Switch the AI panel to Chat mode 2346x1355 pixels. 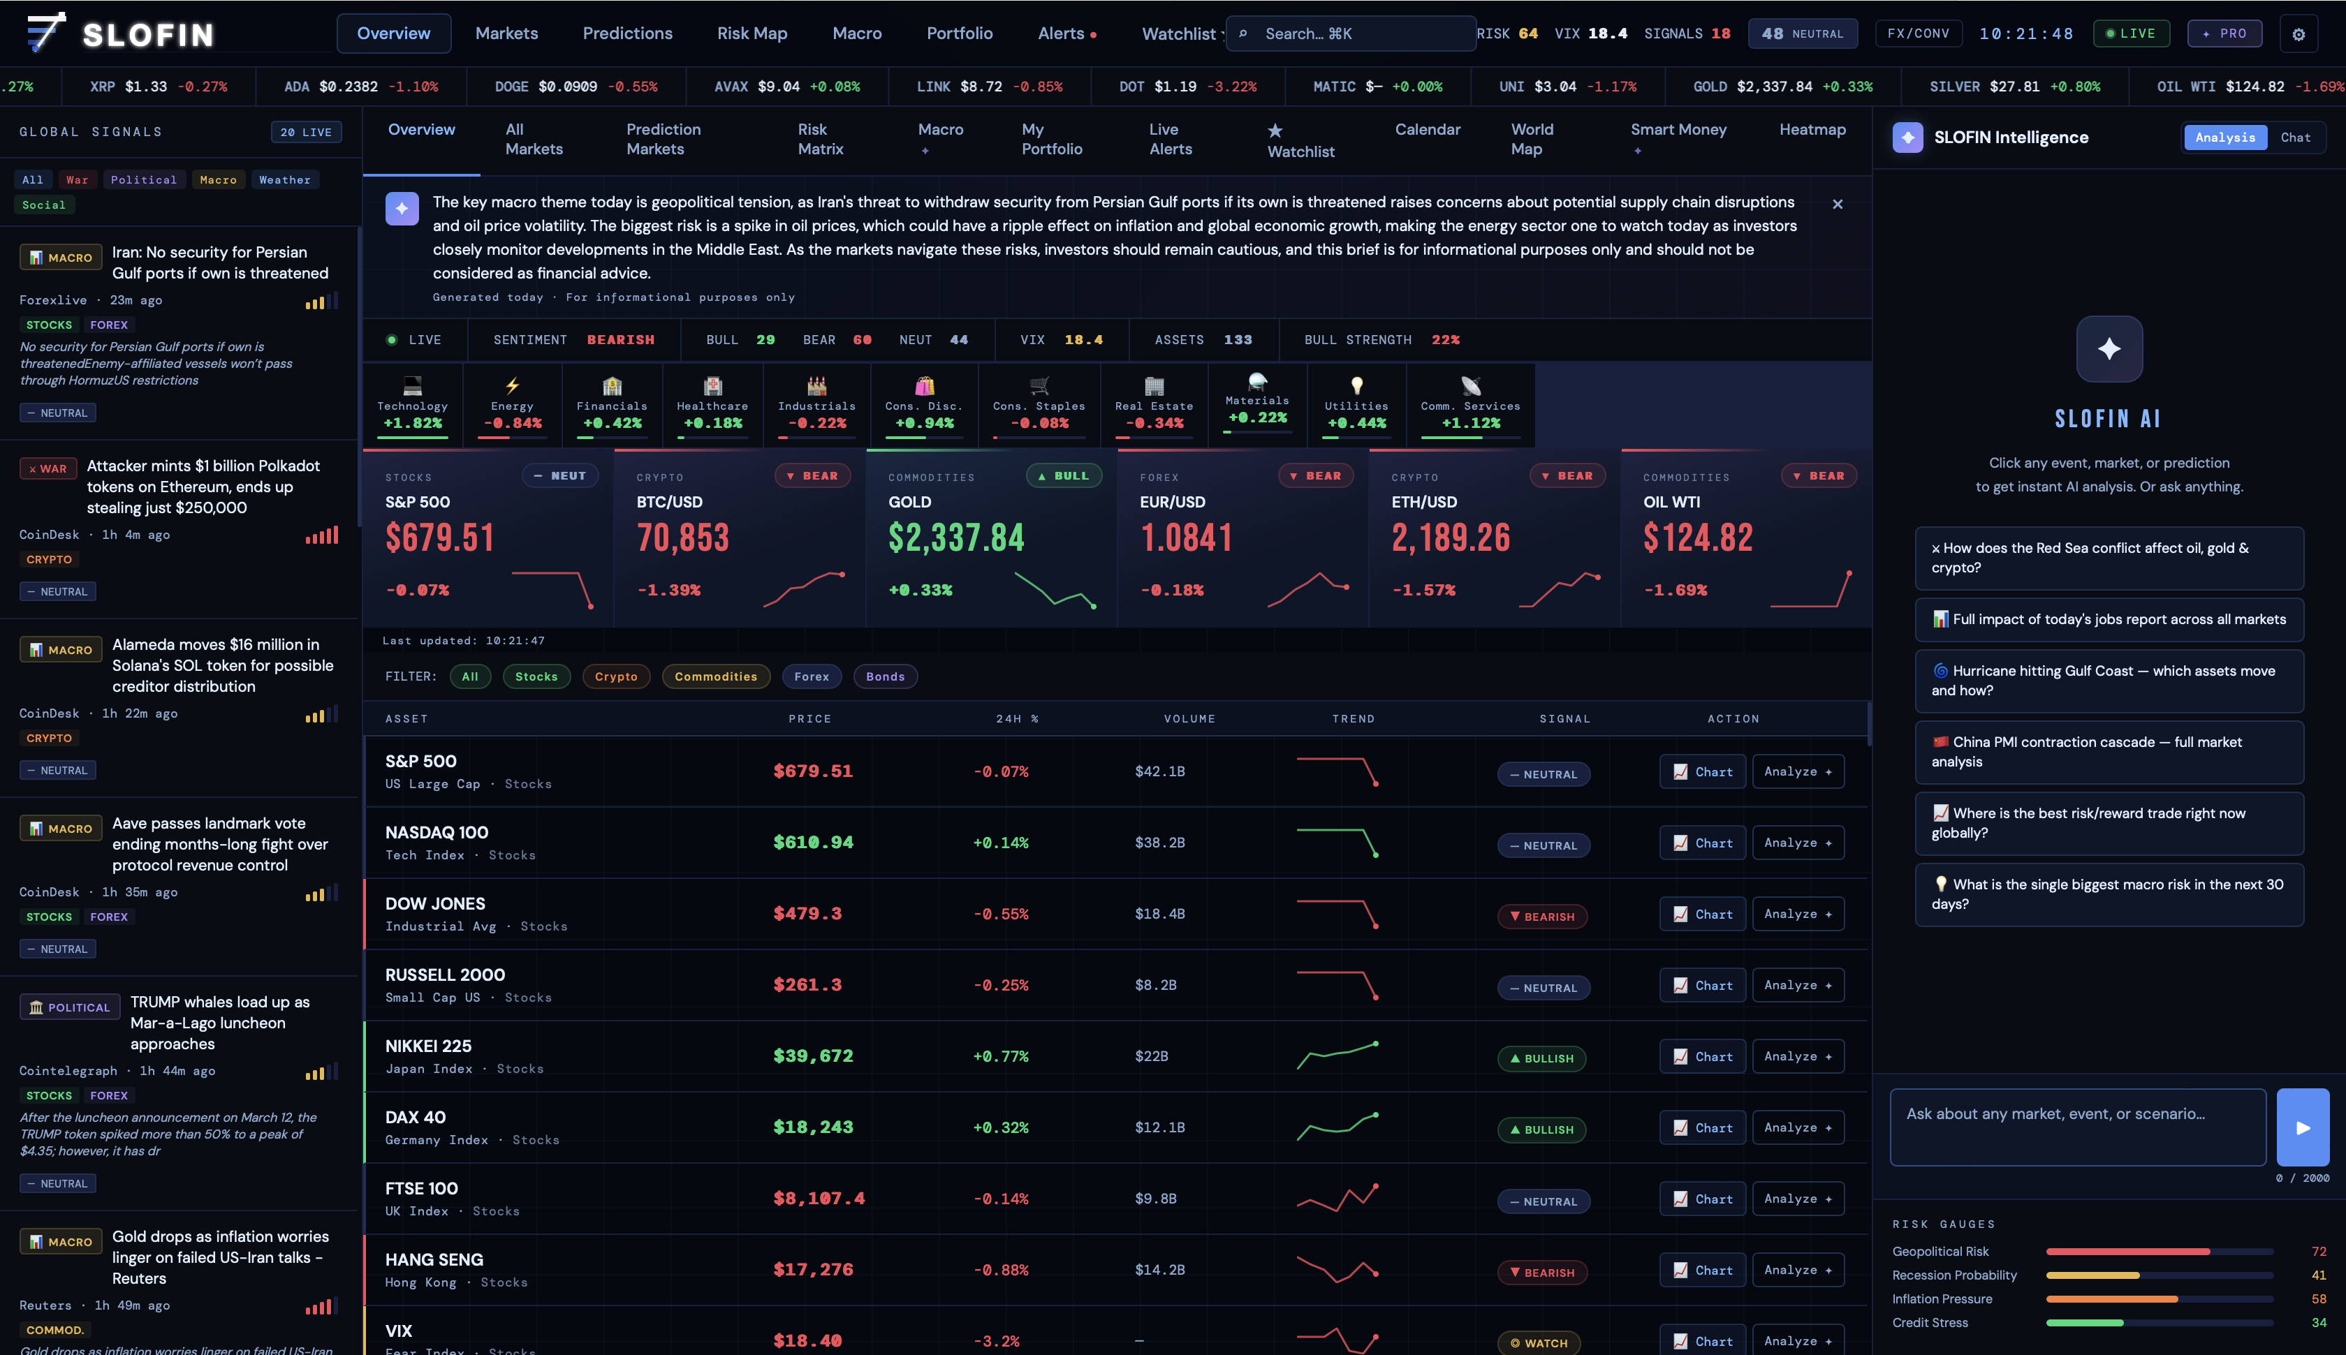(2295, 138)
